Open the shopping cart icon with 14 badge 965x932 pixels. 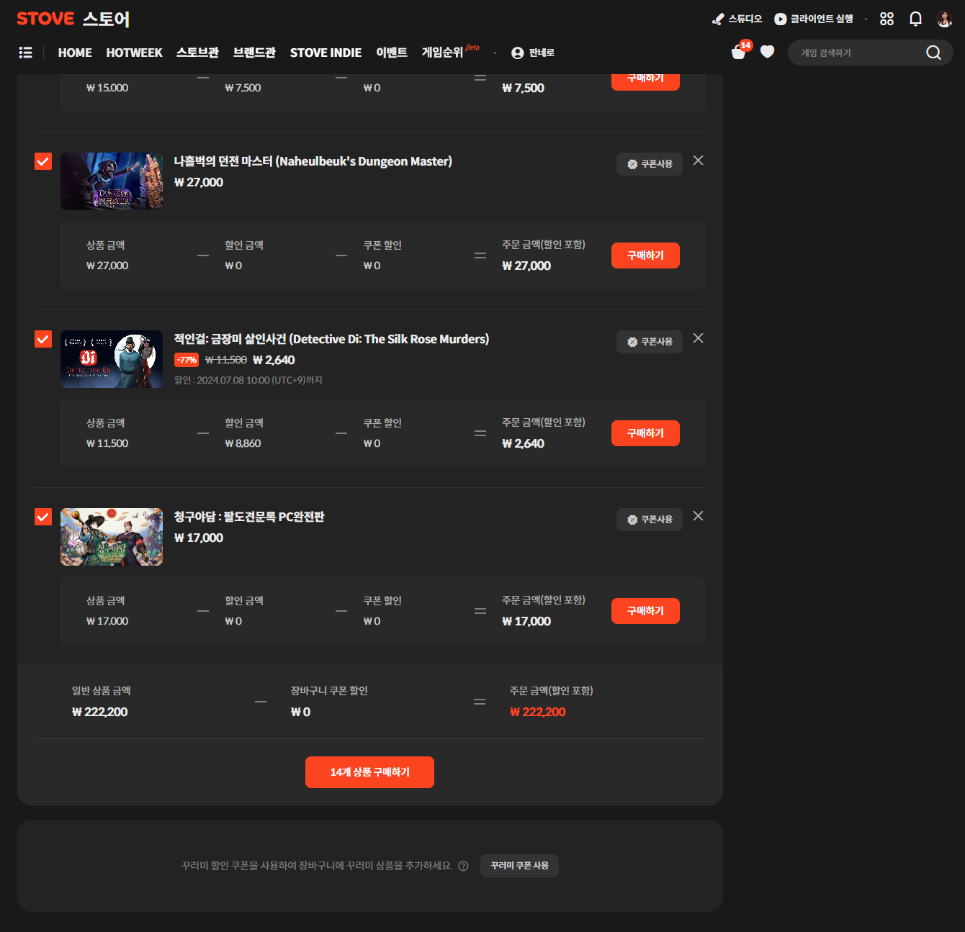pos(739,51)
